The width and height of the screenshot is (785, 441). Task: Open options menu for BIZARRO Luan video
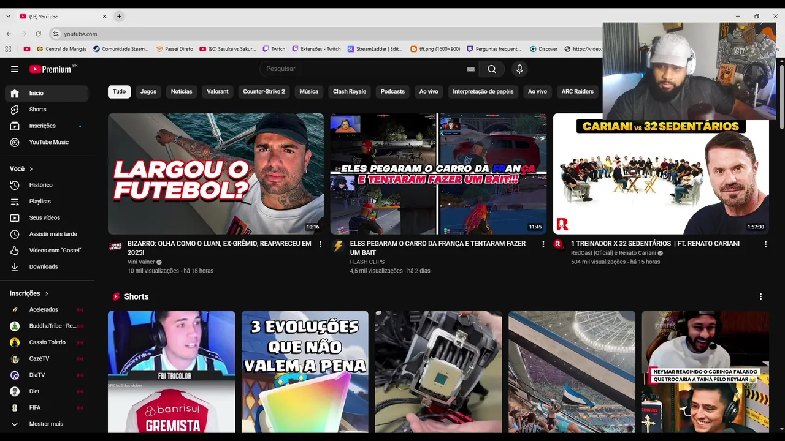tap(320, 244)
